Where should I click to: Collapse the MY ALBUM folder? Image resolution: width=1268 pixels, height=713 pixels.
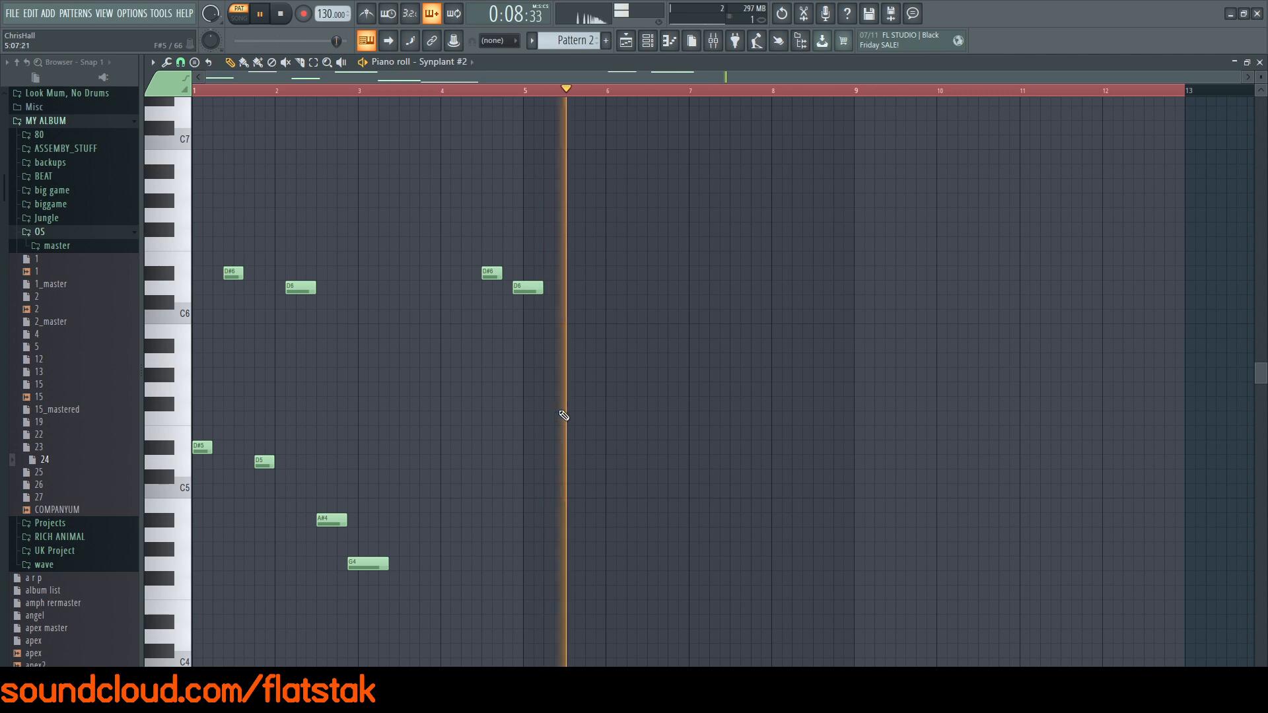45,121
